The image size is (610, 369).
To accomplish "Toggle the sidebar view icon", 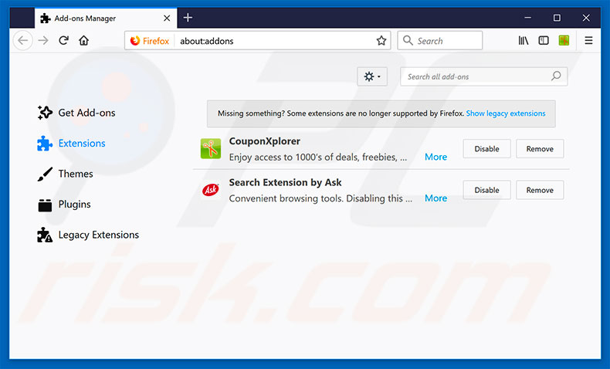I will 544,40.
